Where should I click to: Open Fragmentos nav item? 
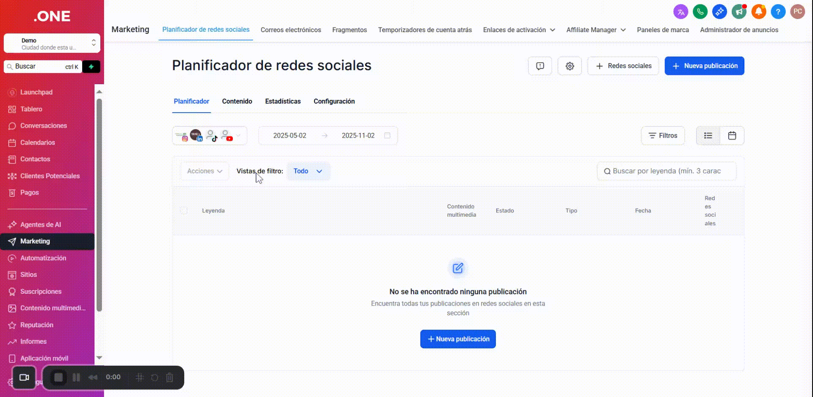point(350,30)
